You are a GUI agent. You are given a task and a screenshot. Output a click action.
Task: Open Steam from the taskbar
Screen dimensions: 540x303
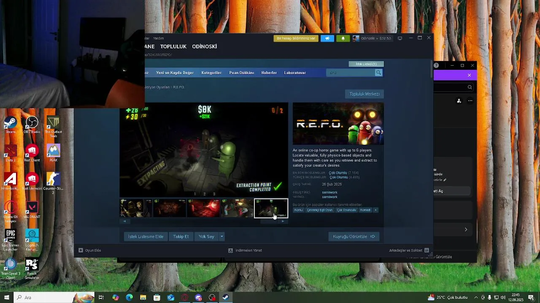(x=226, y=298)
